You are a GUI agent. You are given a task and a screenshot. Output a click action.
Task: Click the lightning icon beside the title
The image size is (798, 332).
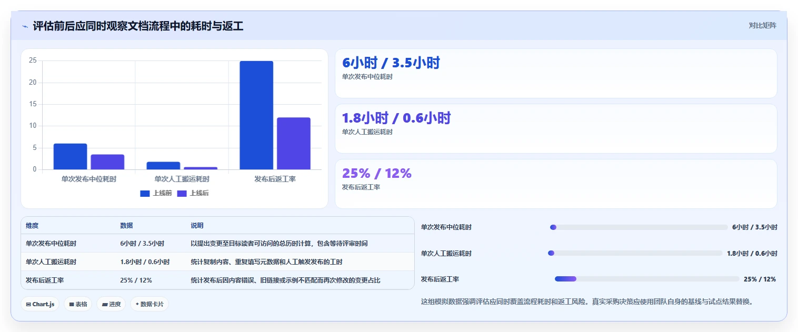click(x=25, y=26)
